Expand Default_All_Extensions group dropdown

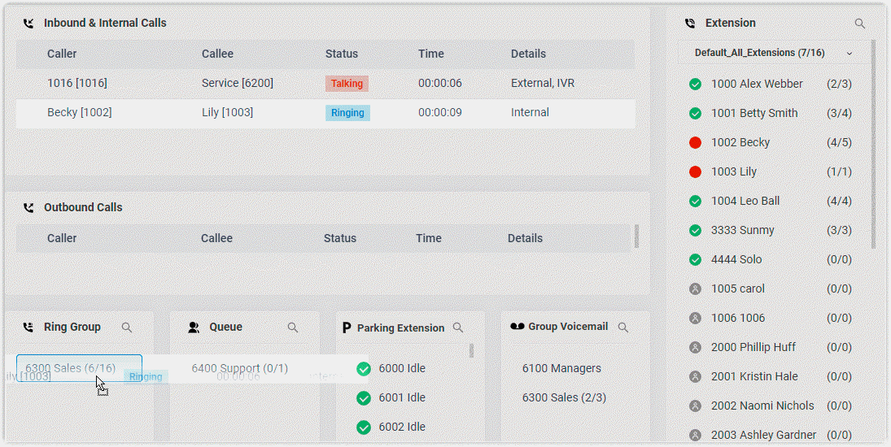pos(850,53)
